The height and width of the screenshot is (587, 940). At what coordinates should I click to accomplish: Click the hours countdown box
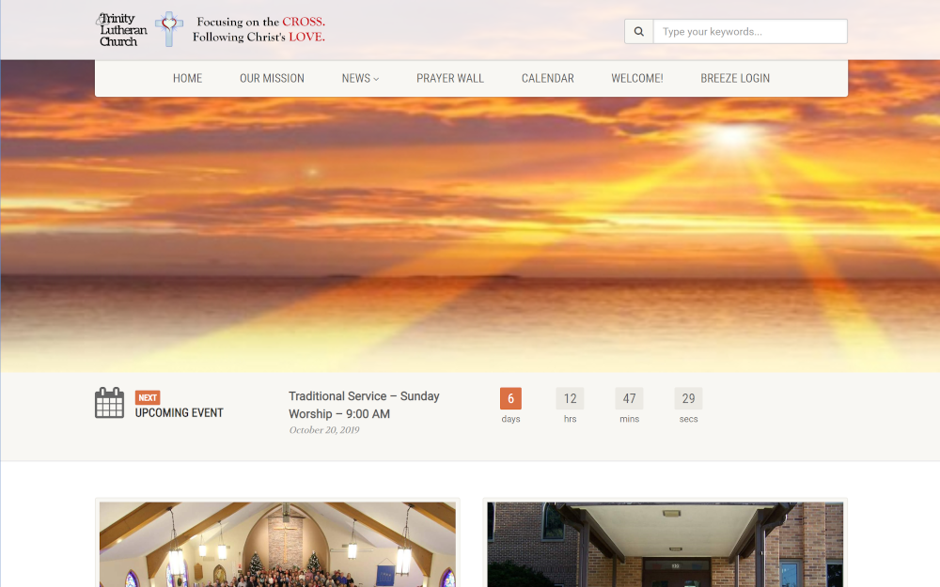[570, 398]
